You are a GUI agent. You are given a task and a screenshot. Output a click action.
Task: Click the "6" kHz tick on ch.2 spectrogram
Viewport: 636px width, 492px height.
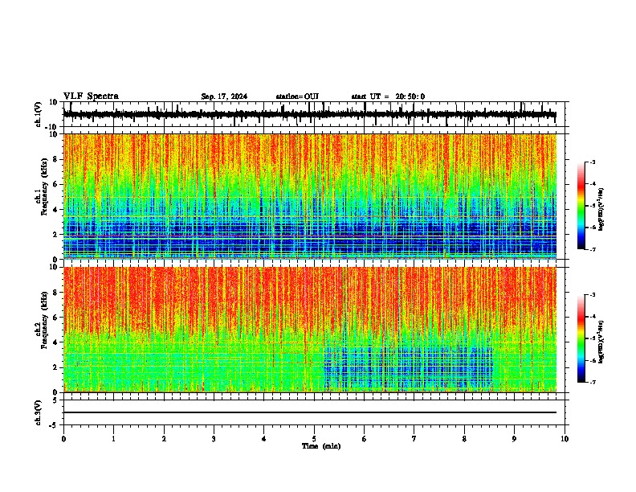(55, 318)
